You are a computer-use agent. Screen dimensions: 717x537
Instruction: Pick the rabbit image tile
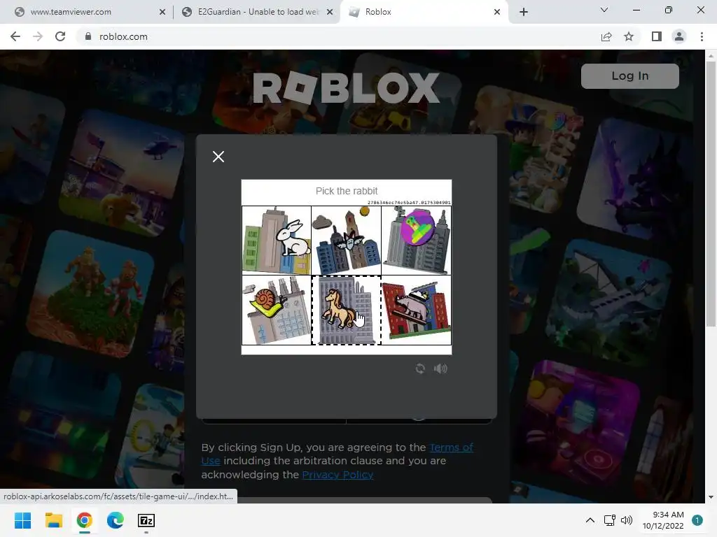pos(277,241)
